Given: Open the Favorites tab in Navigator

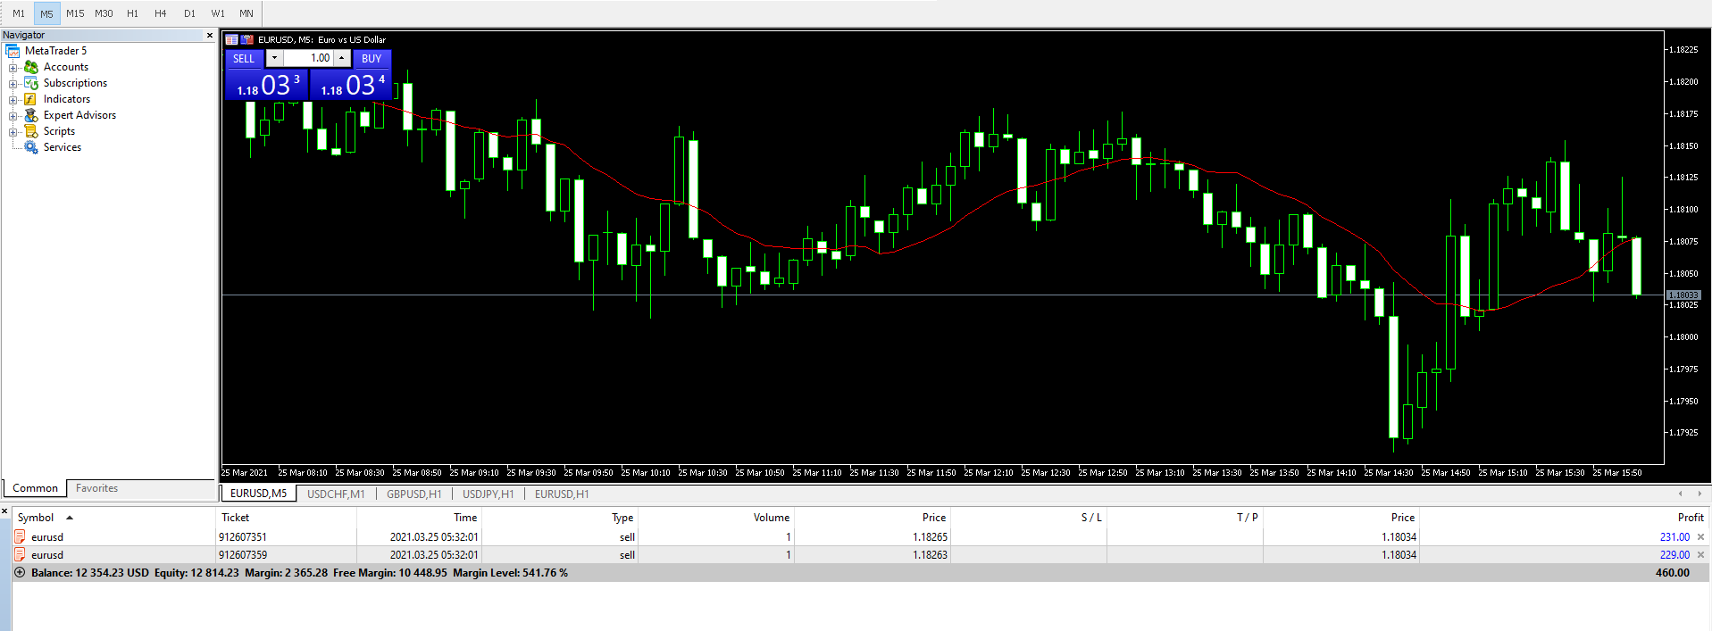Looking at the screenshot, I should [96, 488].
